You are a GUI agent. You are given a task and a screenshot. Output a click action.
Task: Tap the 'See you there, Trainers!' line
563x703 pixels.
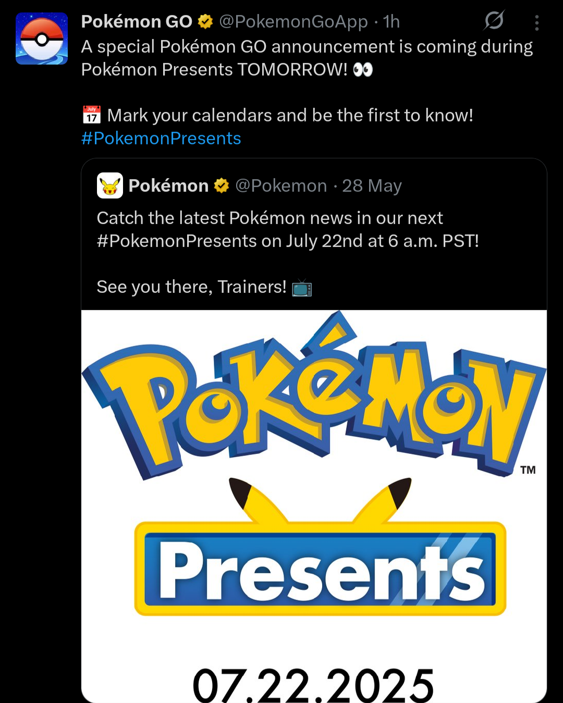[191, 287]
